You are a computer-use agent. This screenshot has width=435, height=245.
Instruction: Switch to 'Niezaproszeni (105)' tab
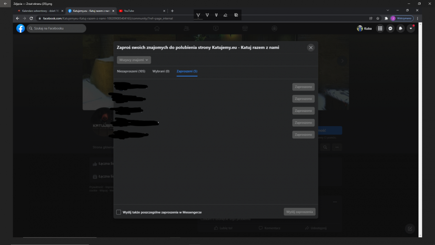(131, 71)
